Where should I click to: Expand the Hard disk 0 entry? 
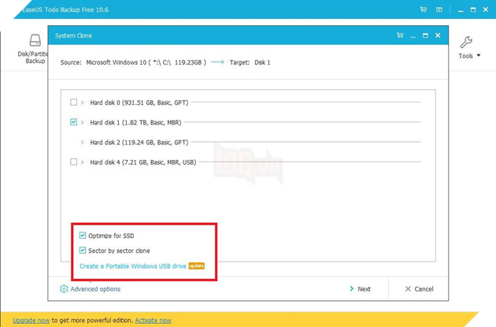83,102
